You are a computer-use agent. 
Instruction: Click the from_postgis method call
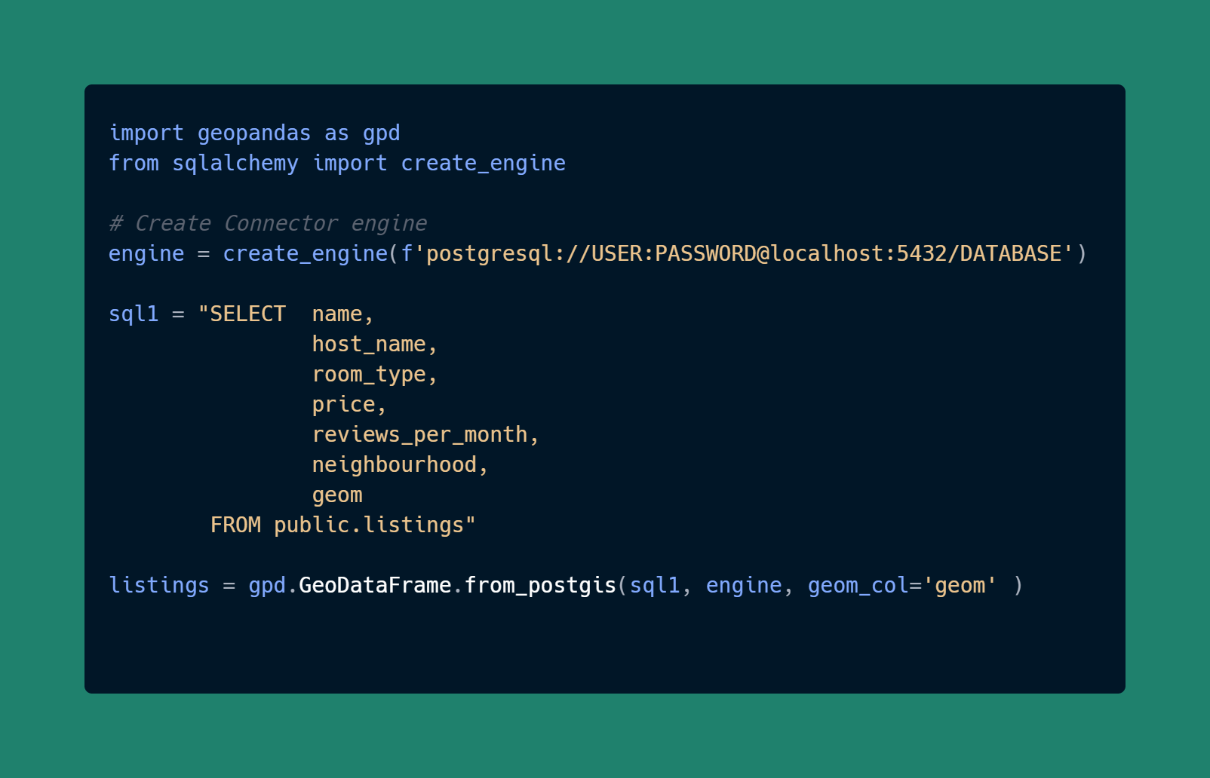tap(541, 586)
